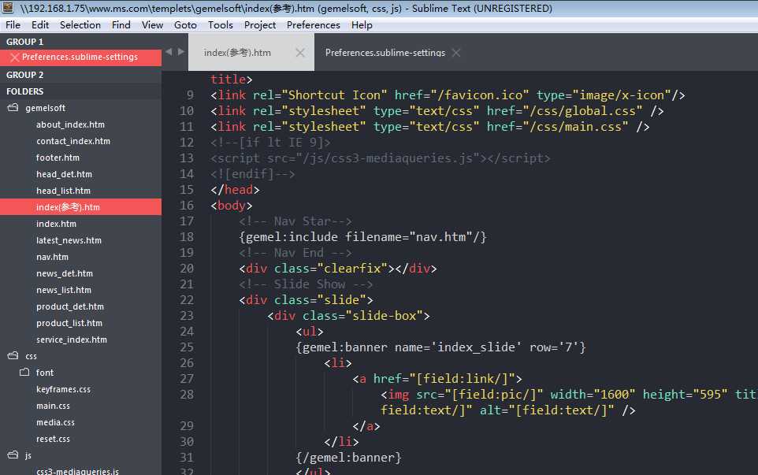
Task: Collapse the css folder label
Action: (31, 356)
